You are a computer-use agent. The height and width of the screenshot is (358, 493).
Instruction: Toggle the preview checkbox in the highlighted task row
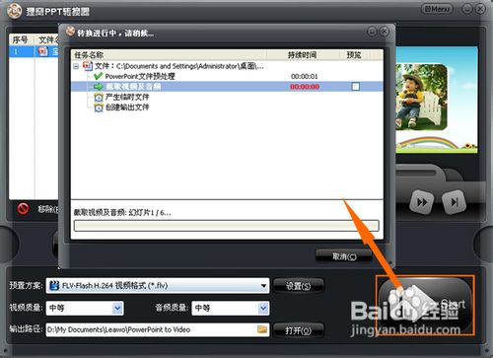[x=356, y=87]
